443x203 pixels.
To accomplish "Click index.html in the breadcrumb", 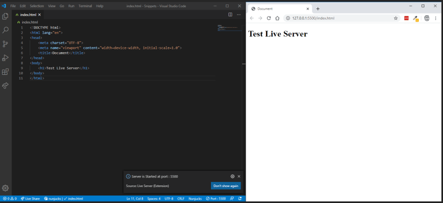I will (30, 22).
